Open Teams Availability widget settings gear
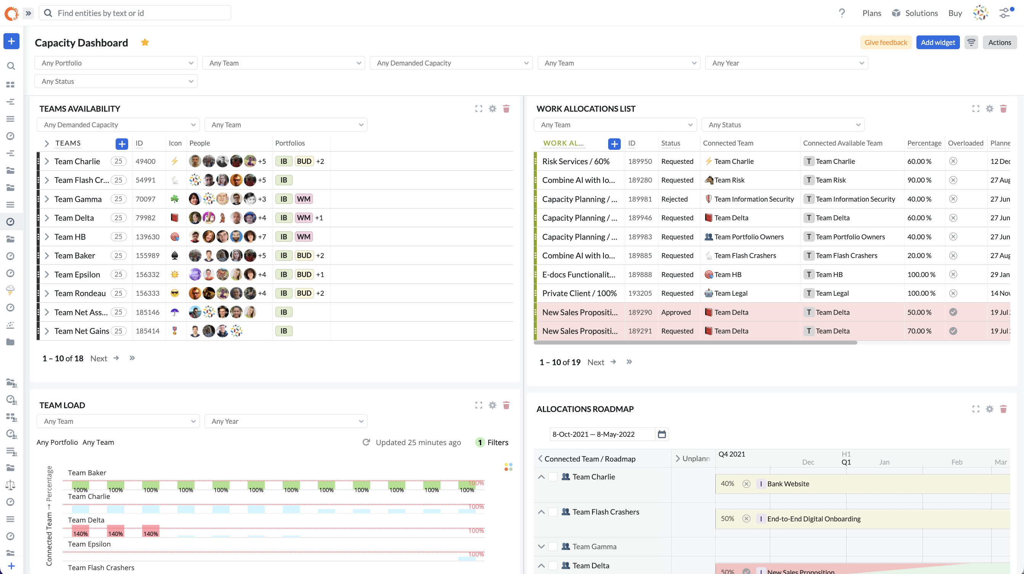The height and width of the screenshot is (574, 1024). pyautogui.click(x=492, y=109)
